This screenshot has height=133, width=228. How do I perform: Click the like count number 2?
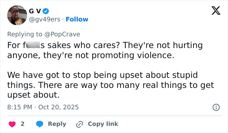point(22,124)
